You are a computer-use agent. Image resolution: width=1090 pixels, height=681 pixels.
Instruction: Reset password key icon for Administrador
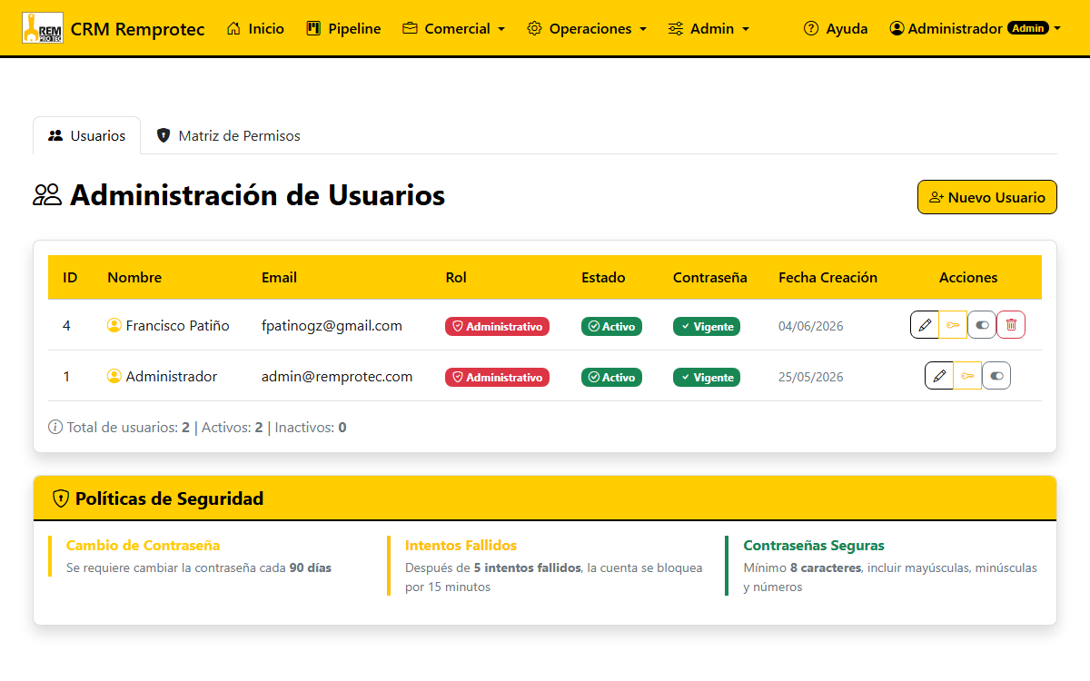coord(967,376)
